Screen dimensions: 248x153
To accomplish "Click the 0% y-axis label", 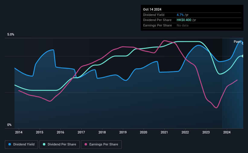I will [9, 125].
